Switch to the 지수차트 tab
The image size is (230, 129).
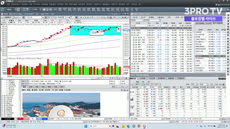pos(208,23)
